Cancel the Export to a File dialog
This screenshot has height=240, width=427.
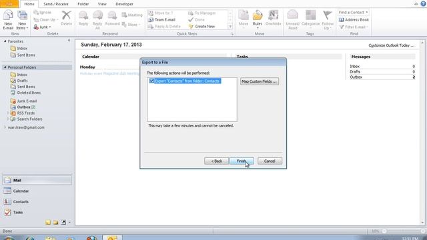pyautogui.click(x=270, y=161)
